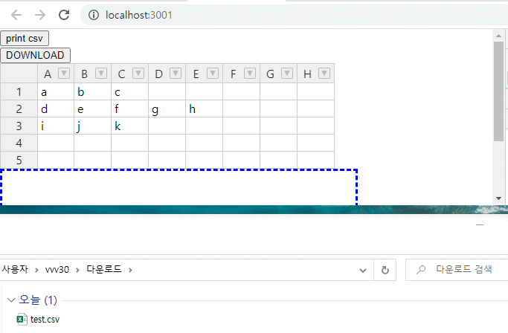The width and height of the screenshot is (508, 333).
Task: Select cell containing 'h'
Action: [204, 109]
